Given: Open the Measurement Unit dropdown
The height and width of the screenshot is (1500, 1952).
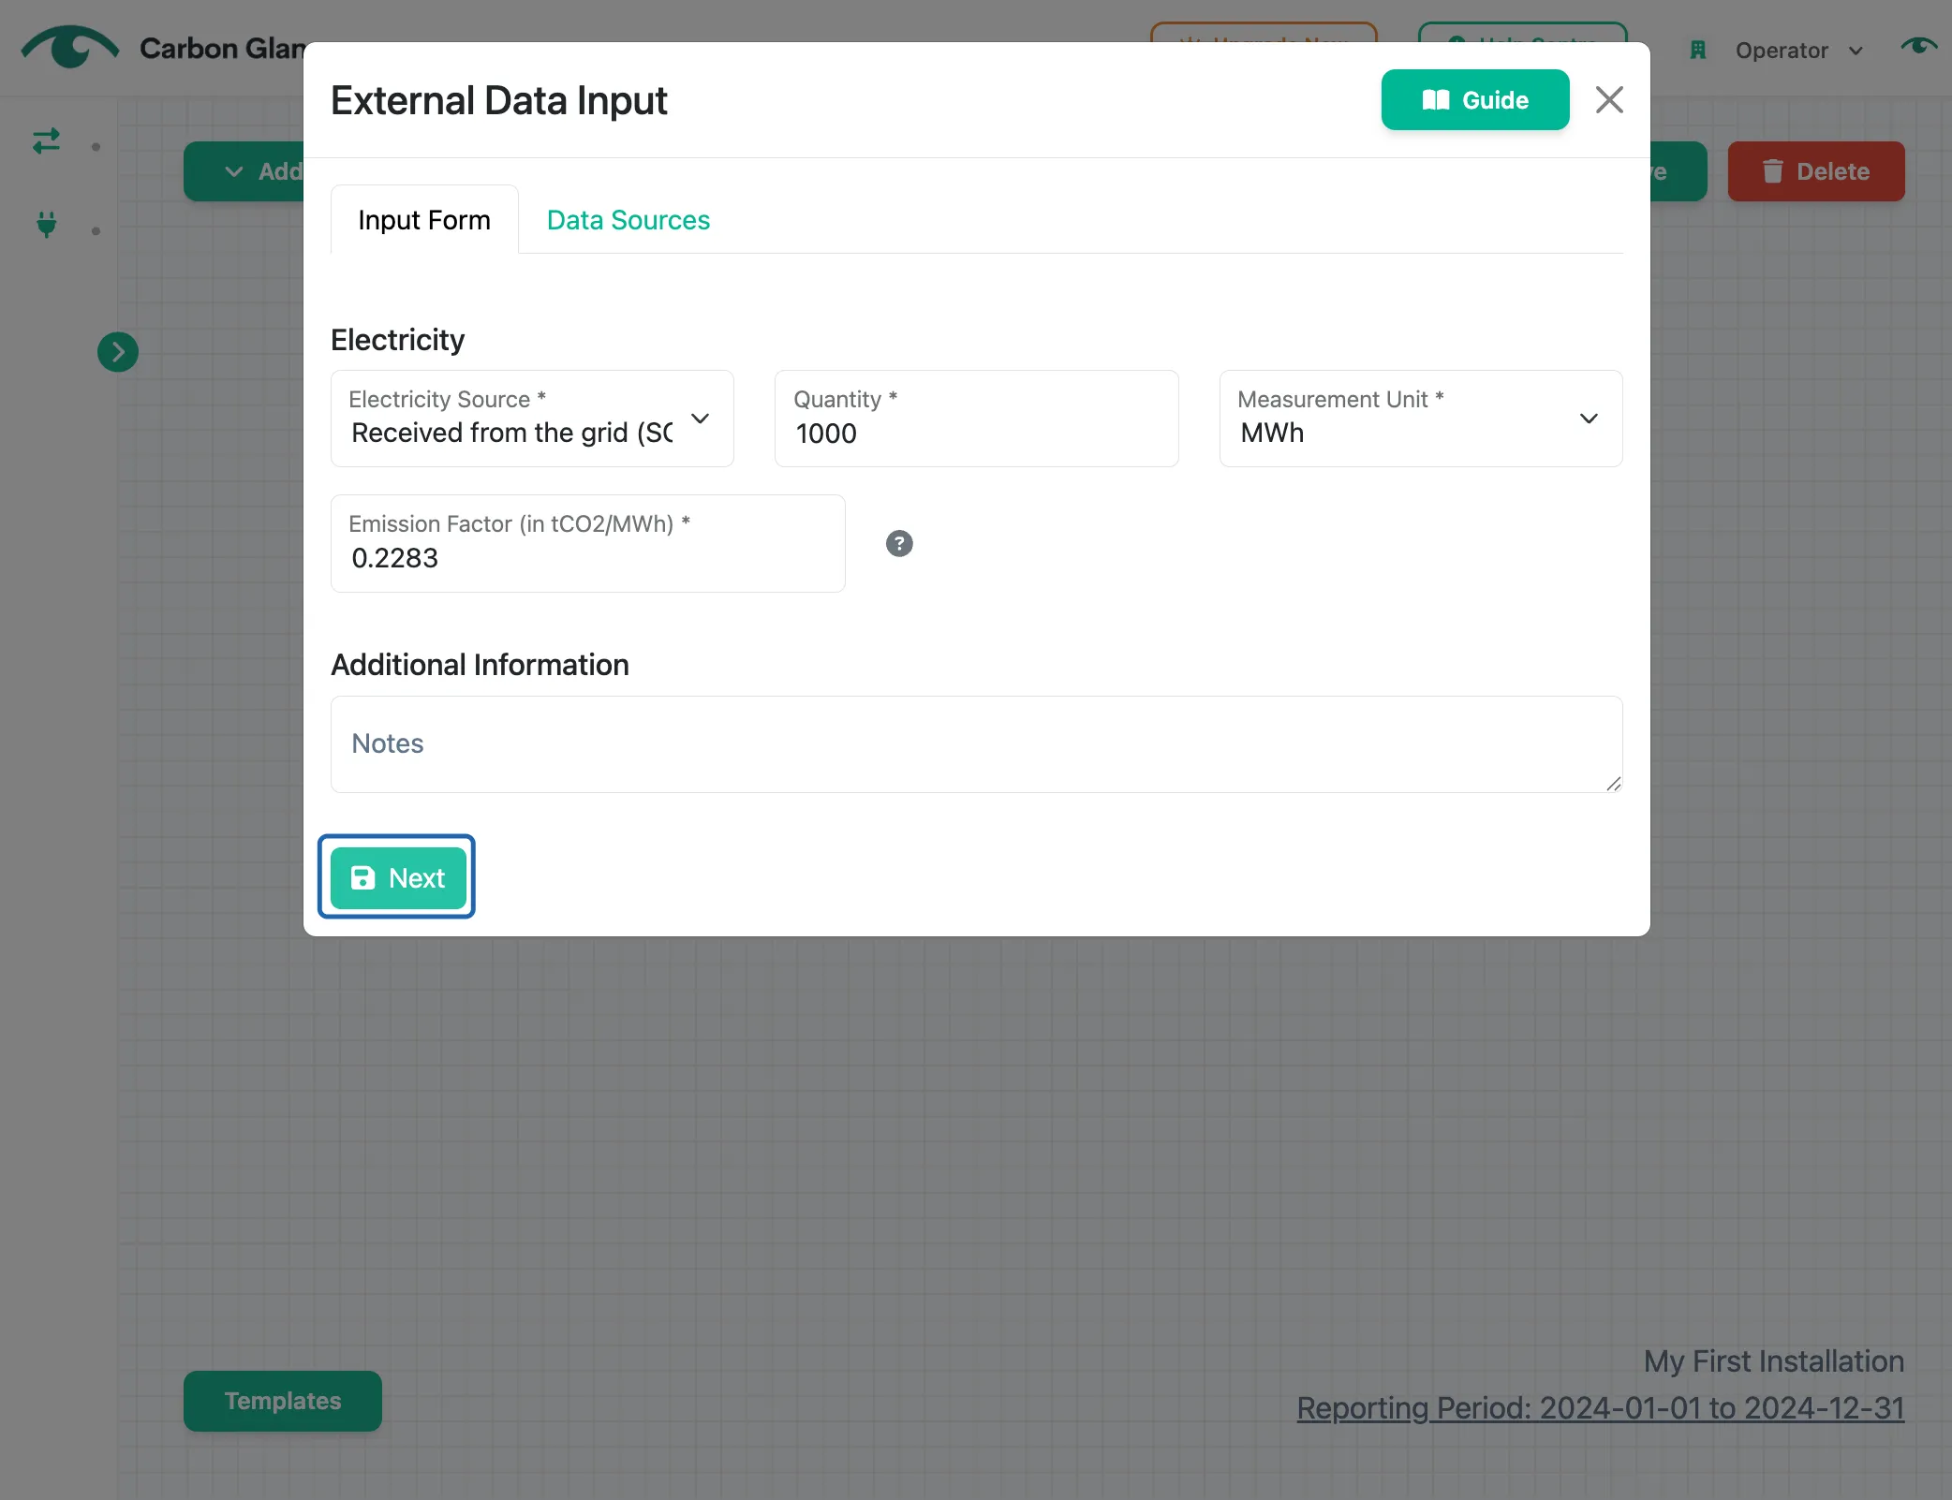Looking at the screenshot, I should tap(1420, 419).
